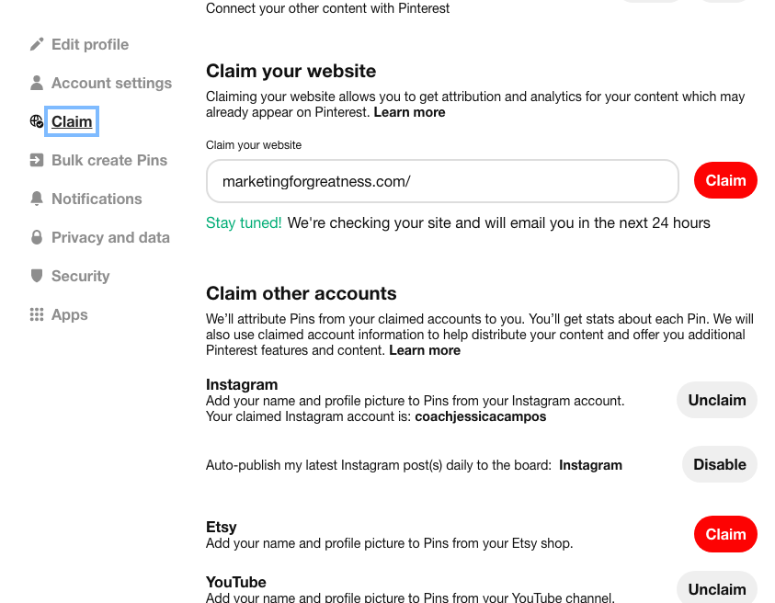The width and height of the screenshot is (775, 603).
Task: Open the Edit profile settings page
Action: (x=89, y=44)
